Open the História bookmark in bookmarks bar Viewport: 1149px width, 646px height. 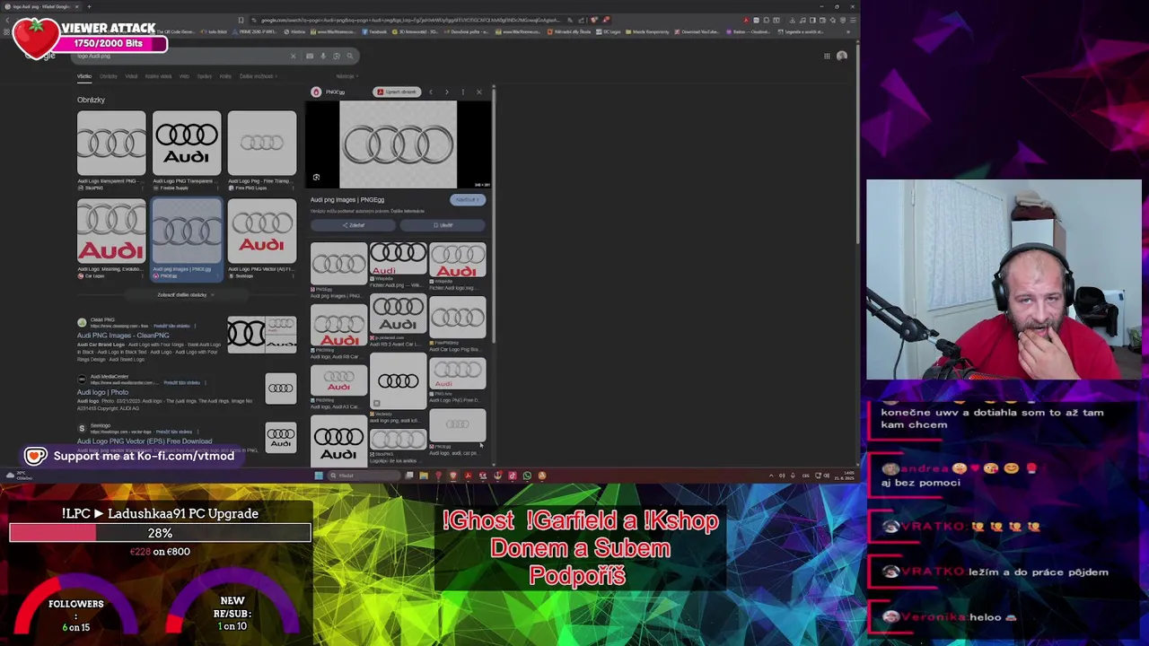point(294,31)
